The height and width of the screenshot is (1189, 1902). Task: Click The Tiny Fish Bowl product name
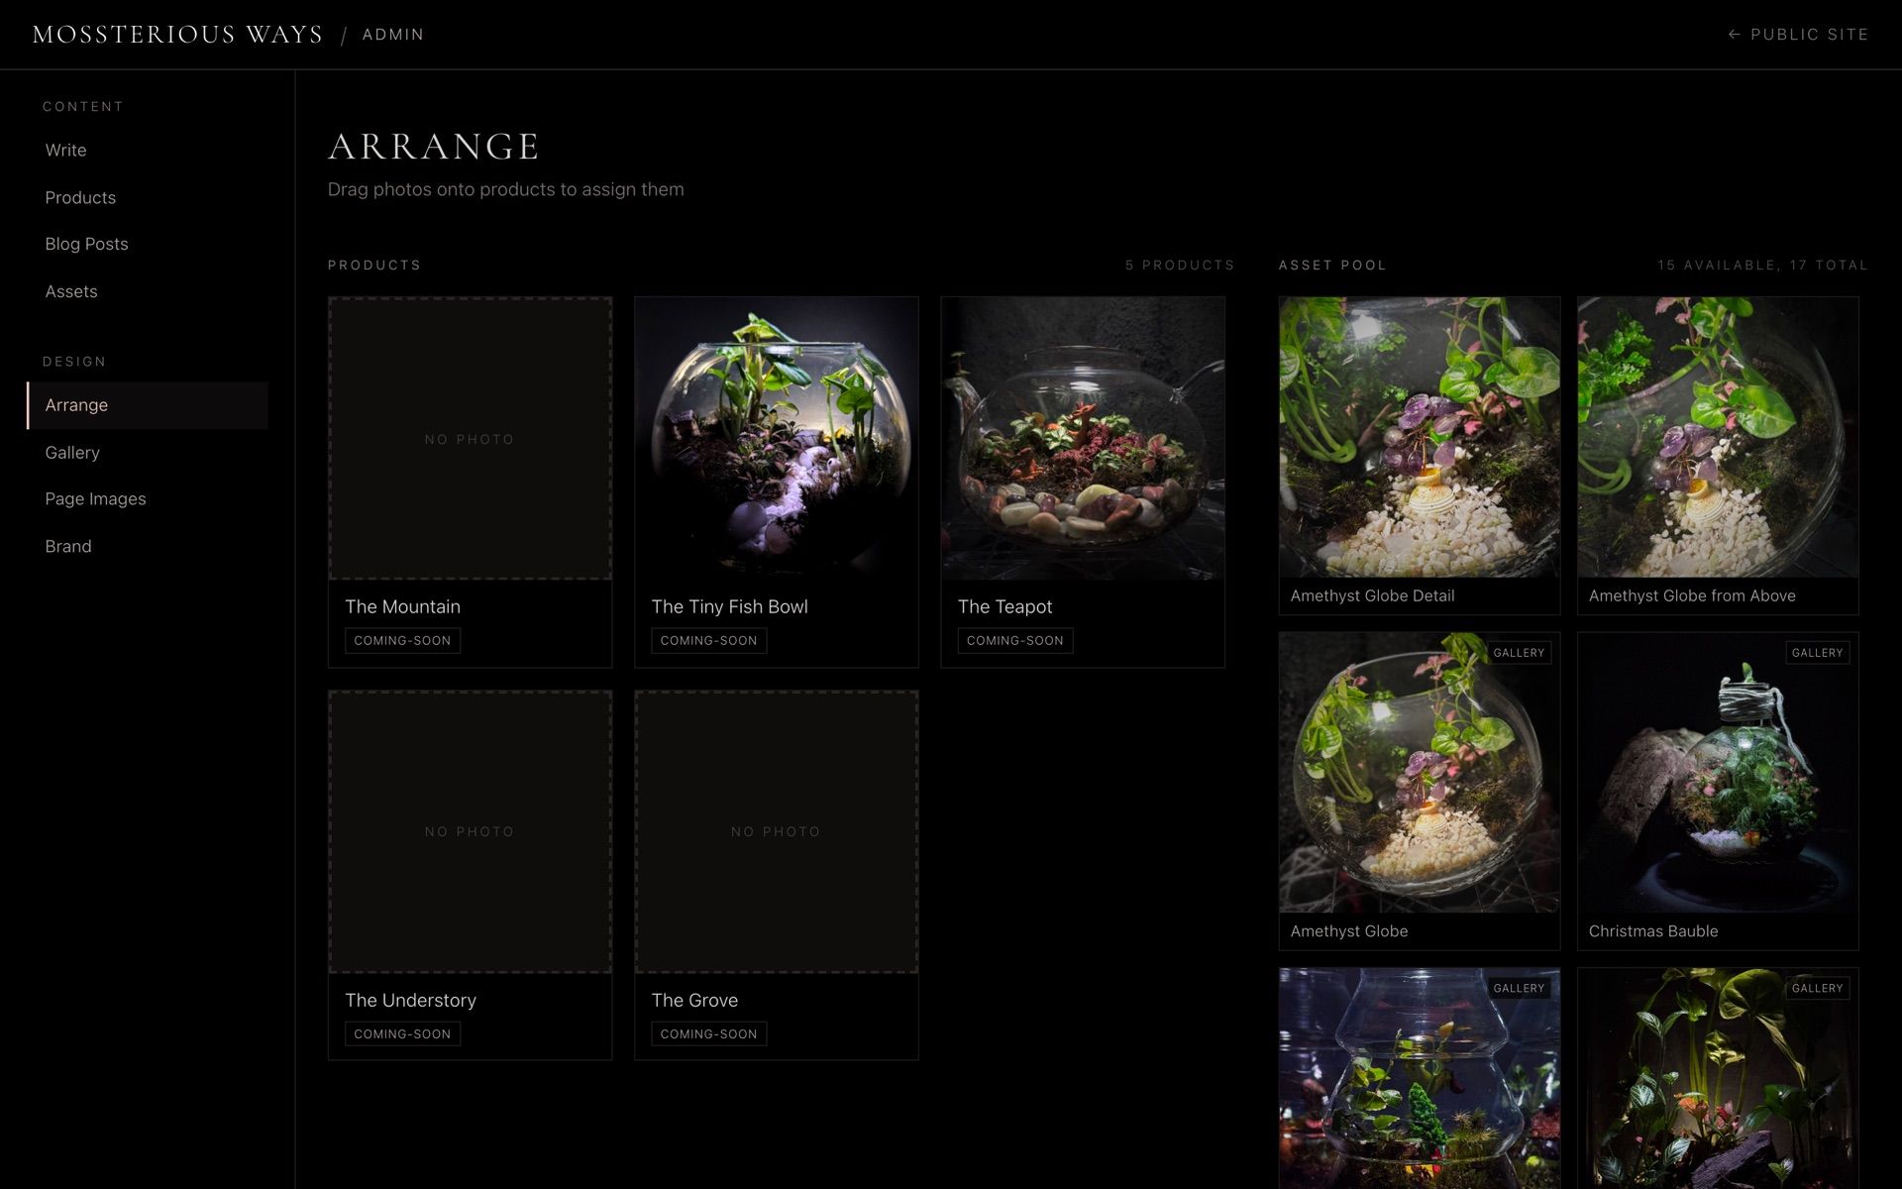click(x=729, y=606)
